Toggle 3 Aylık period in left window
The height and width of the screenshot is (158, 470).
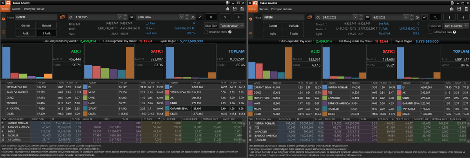point(47,33)
